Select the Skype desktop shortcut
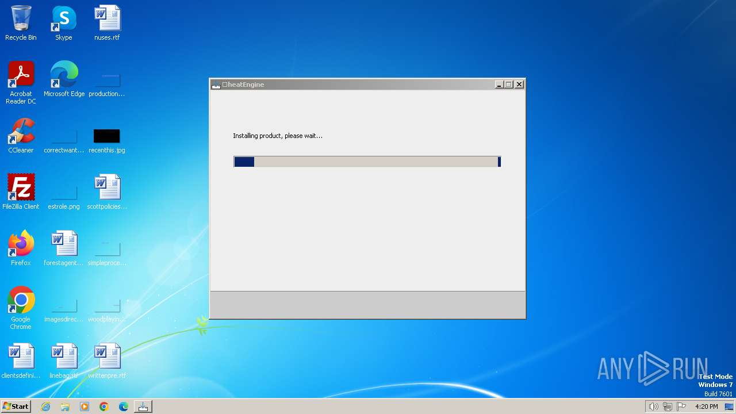This screenshot has width=736, height=414. 63,23
